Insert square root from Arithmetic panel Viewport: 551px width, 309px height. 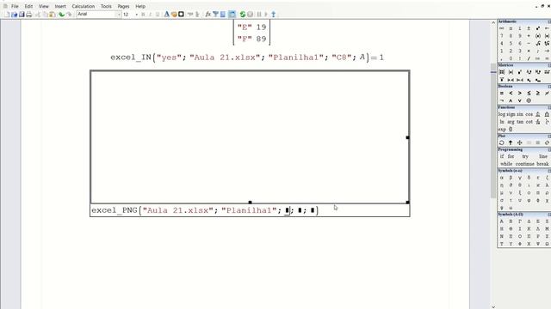point(537,44)
